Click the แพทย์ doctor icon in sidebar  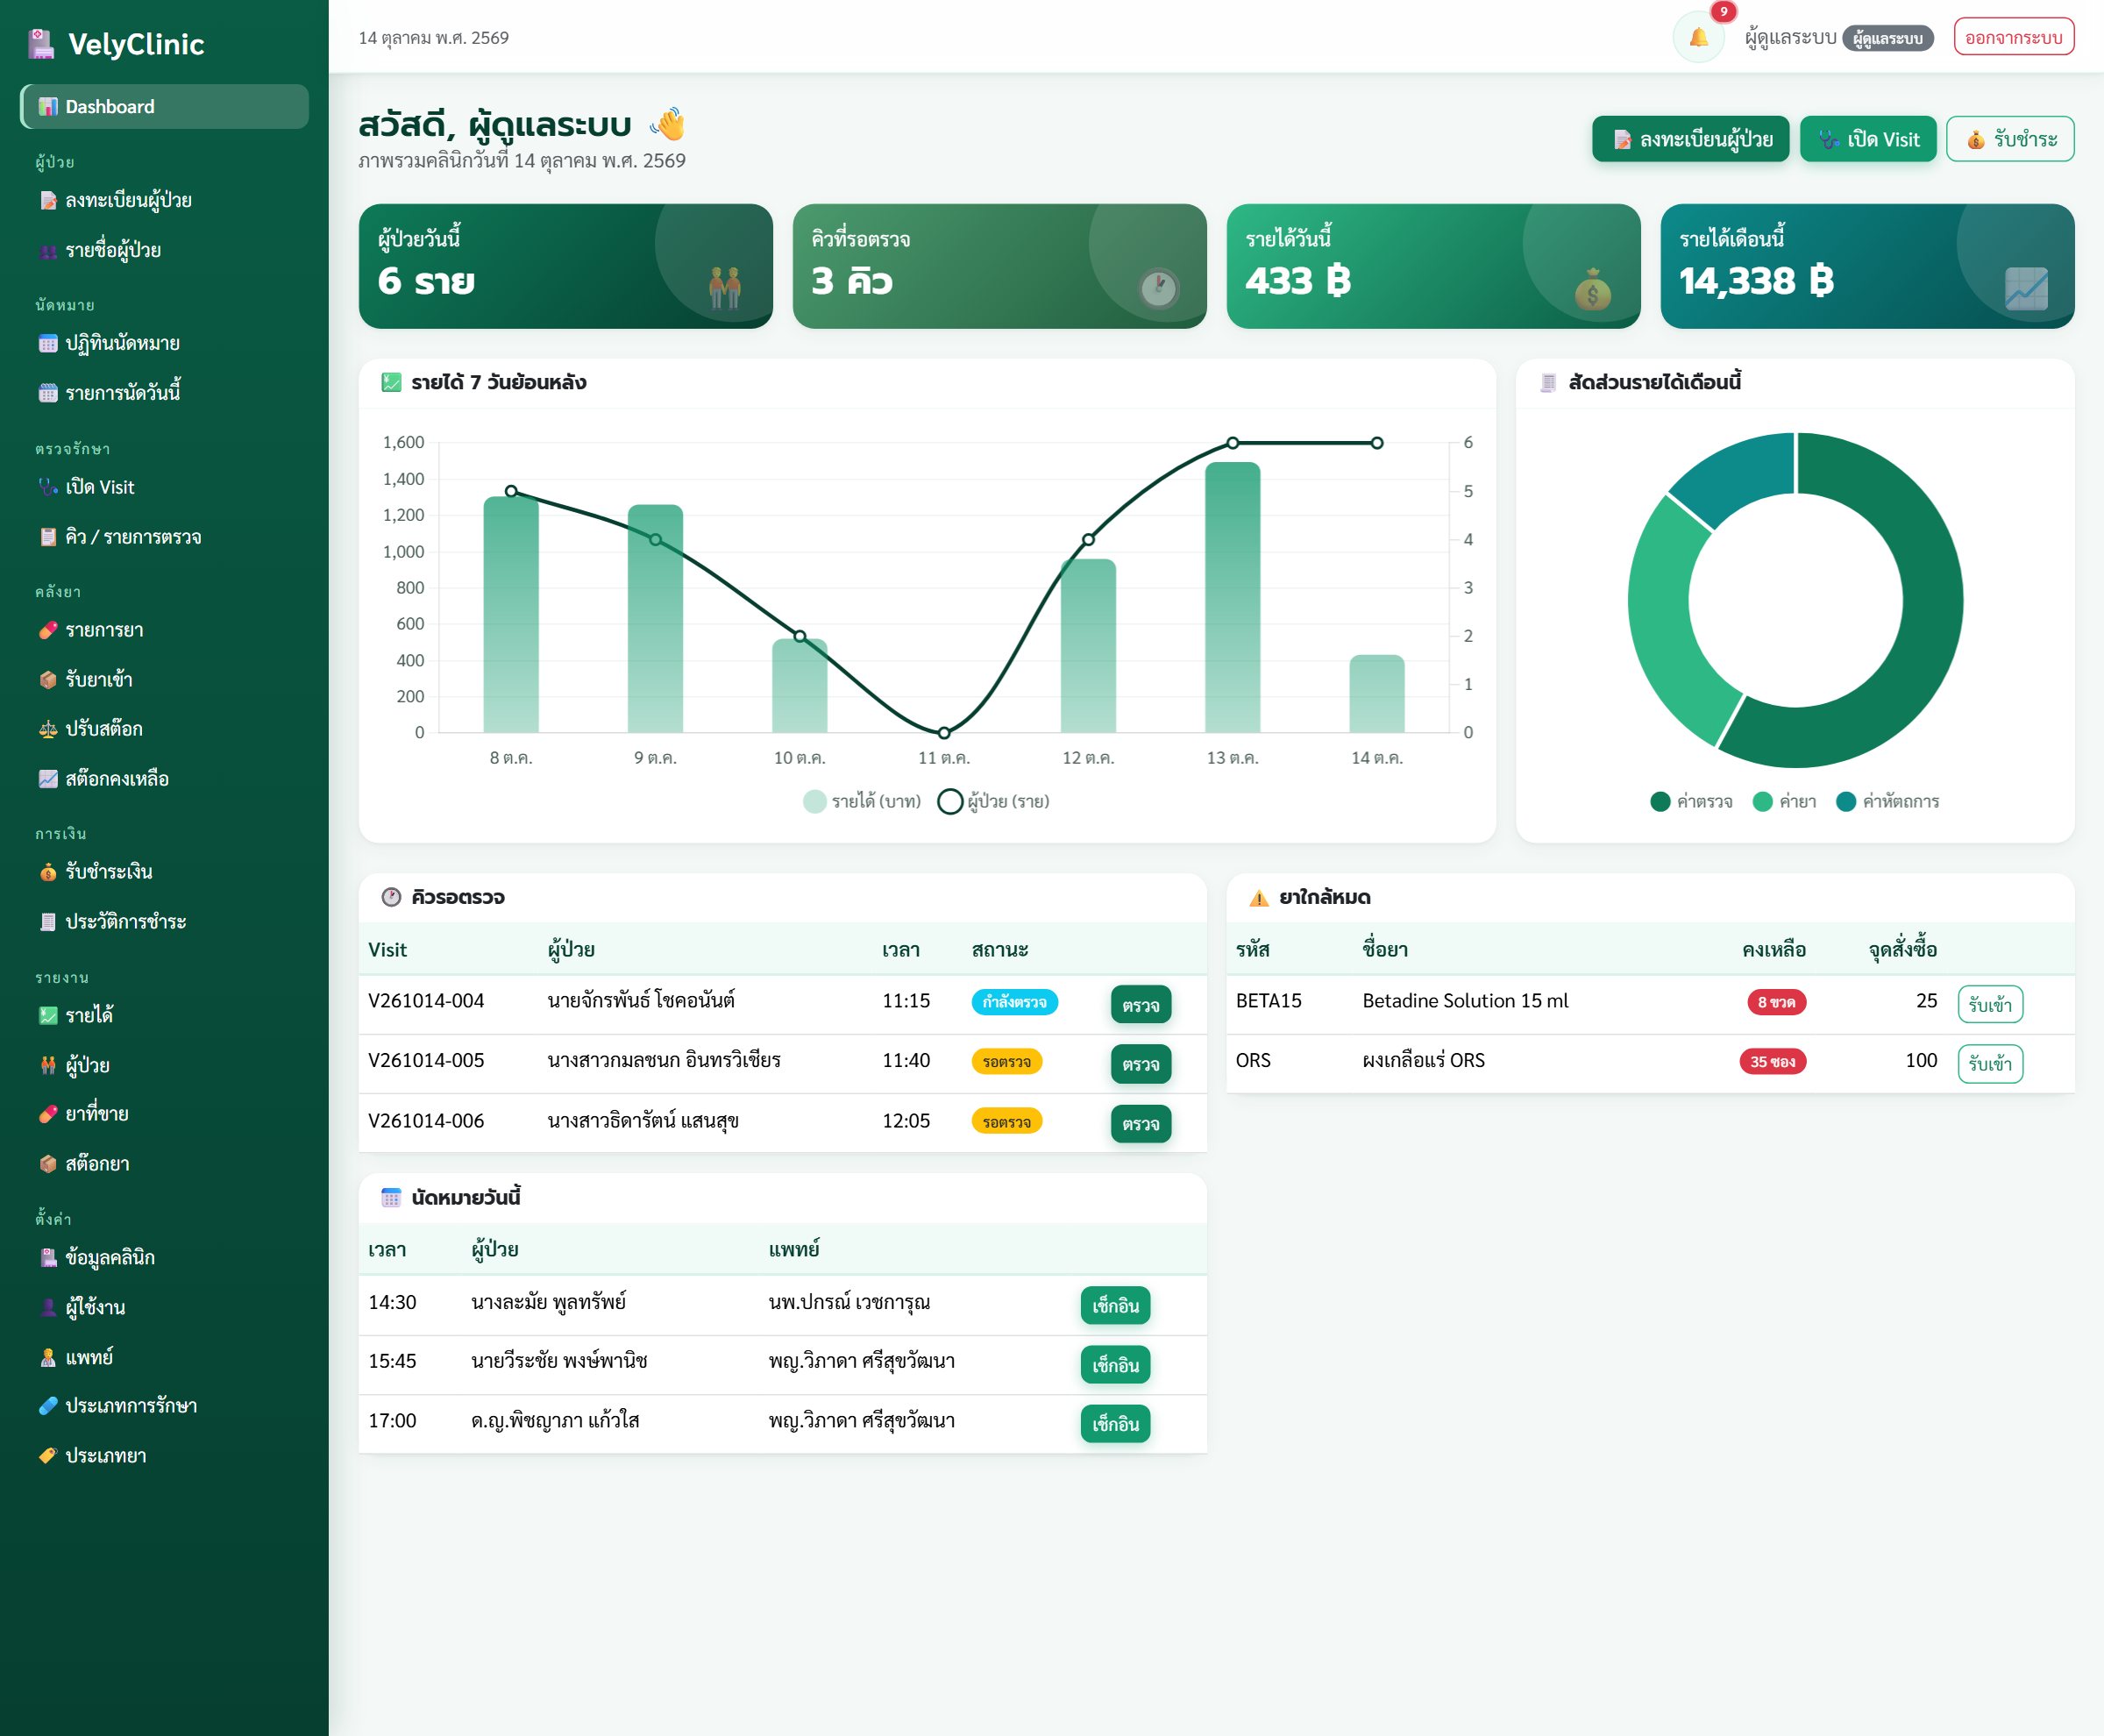(x=48, y=1357)
